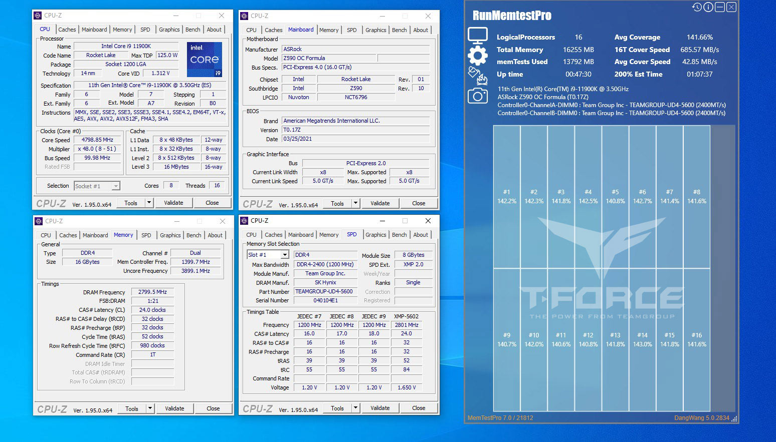Viewport: 776px width, 442px height.
Task: Click the Uncore Frequency value 3899.1 MHz
Action: pyautogui.click(x=196, y=271)
